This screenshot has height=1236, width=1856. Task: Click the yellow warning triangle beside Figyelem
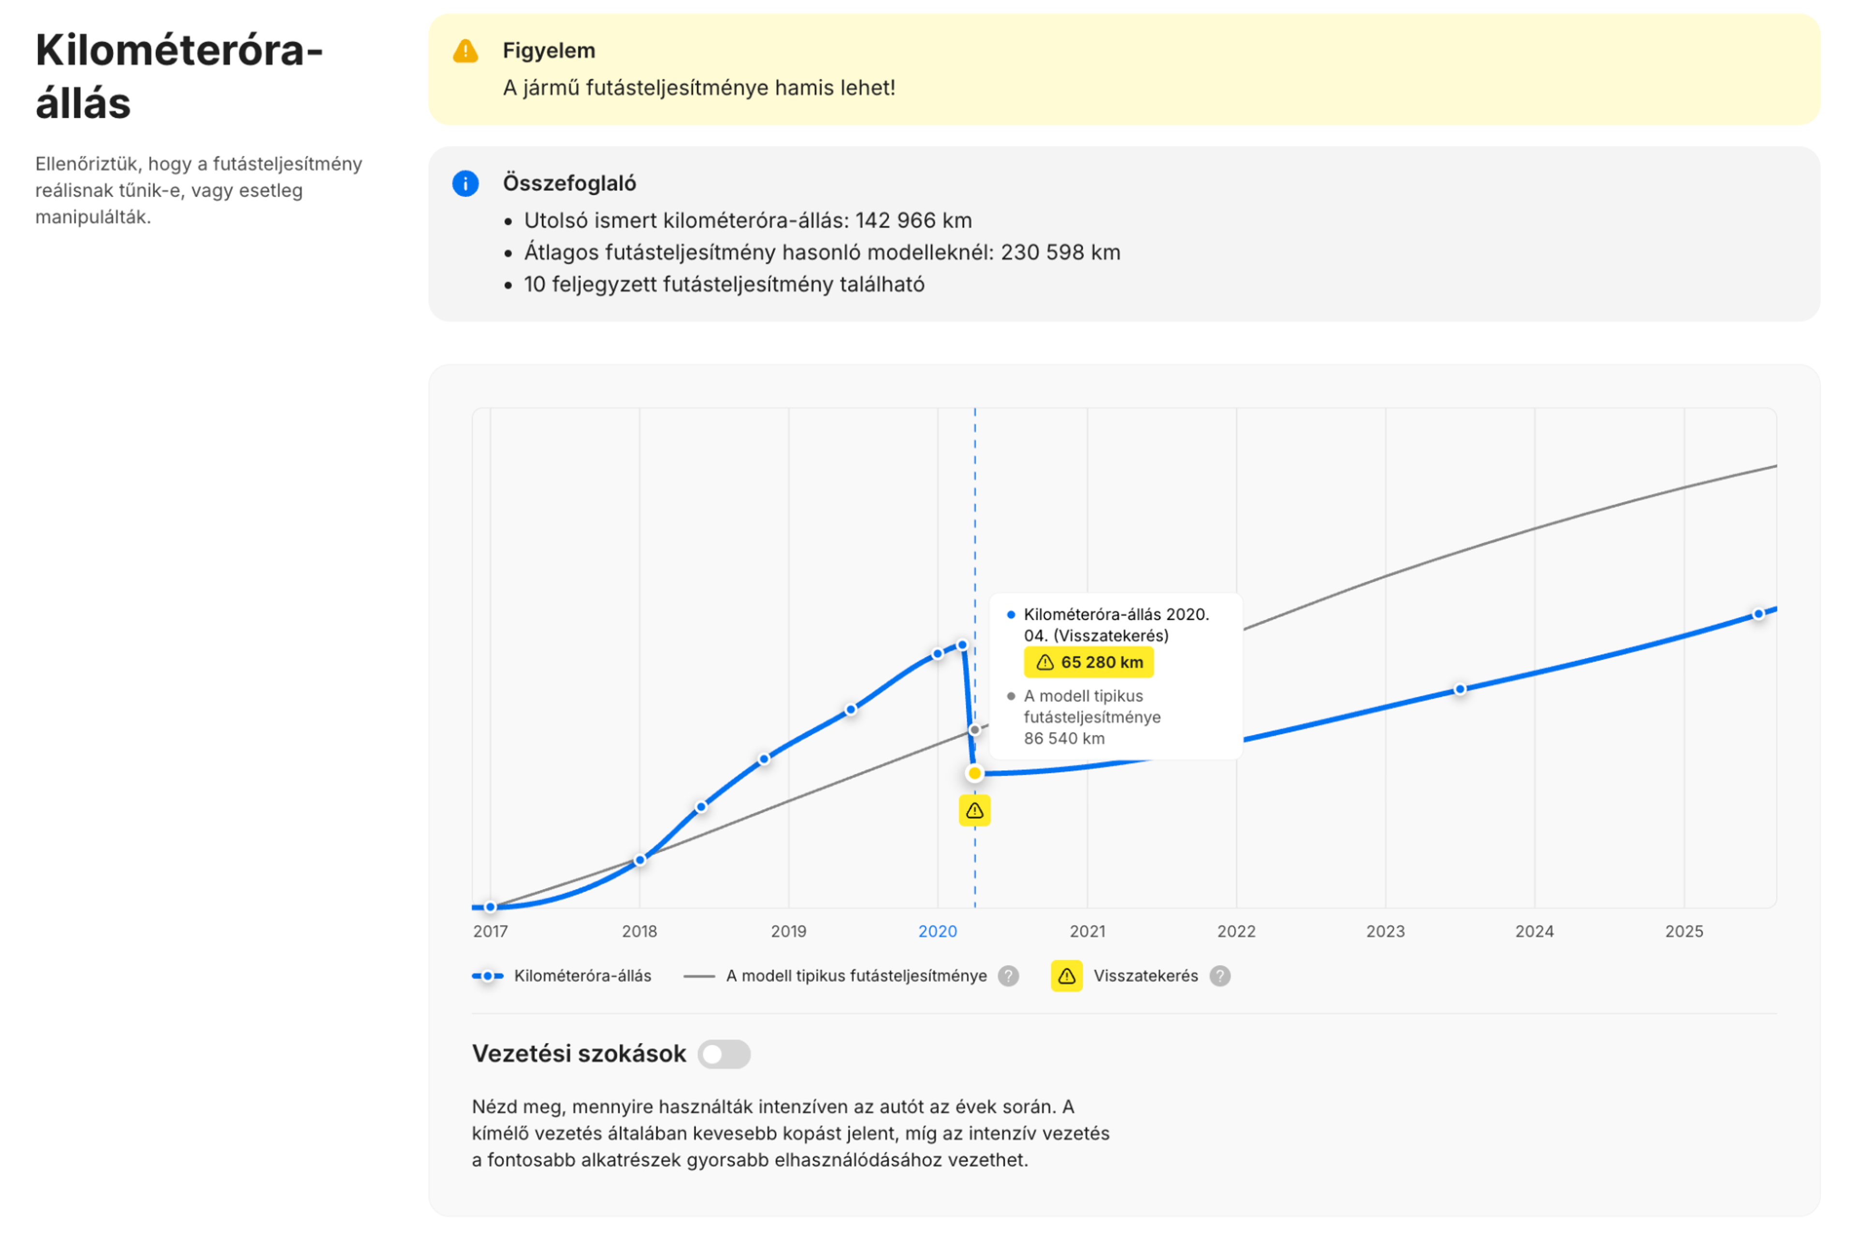pyautogui.click(x=465, y=51)
